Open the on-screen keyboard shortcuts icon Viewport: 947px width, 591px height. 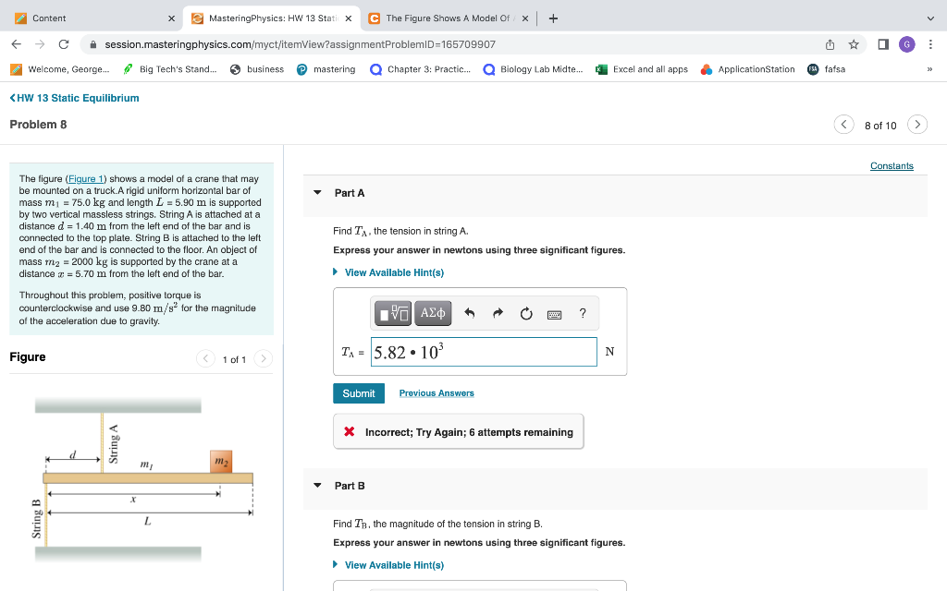tap(556, 314)
